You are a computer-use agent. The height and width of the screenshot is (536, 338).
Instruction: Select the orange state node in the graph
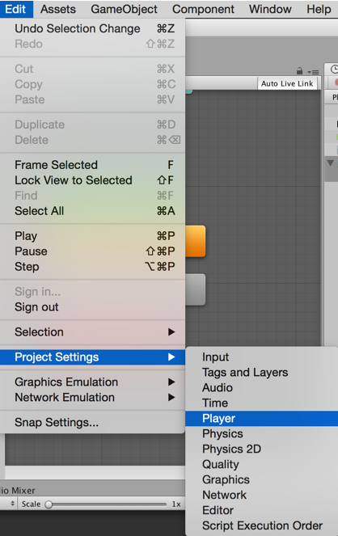pyautogui.click(x=196, y=241)
